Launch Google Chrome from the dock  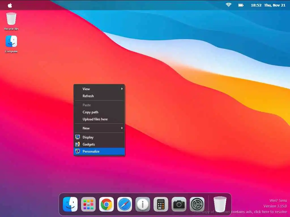[106, 204]
